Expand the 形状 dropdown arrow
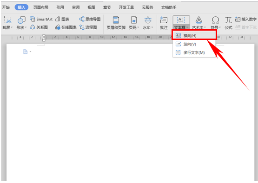258x183 pixels. pos(26,27)
